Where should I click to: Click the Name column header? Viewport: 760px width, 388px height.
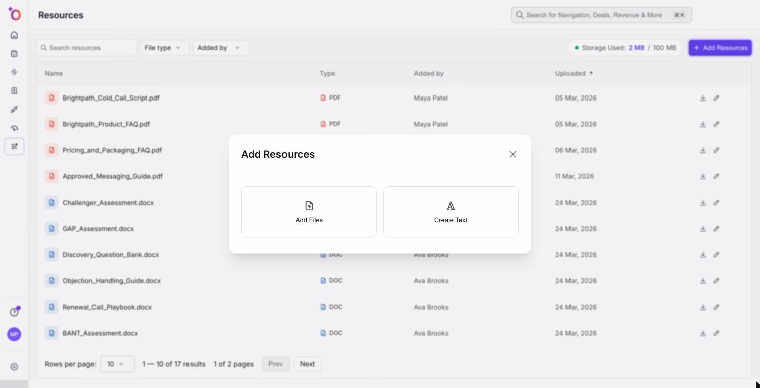54,73
